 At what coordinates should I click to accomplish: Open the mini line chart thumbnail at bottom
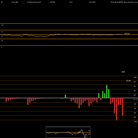[68, 132]
